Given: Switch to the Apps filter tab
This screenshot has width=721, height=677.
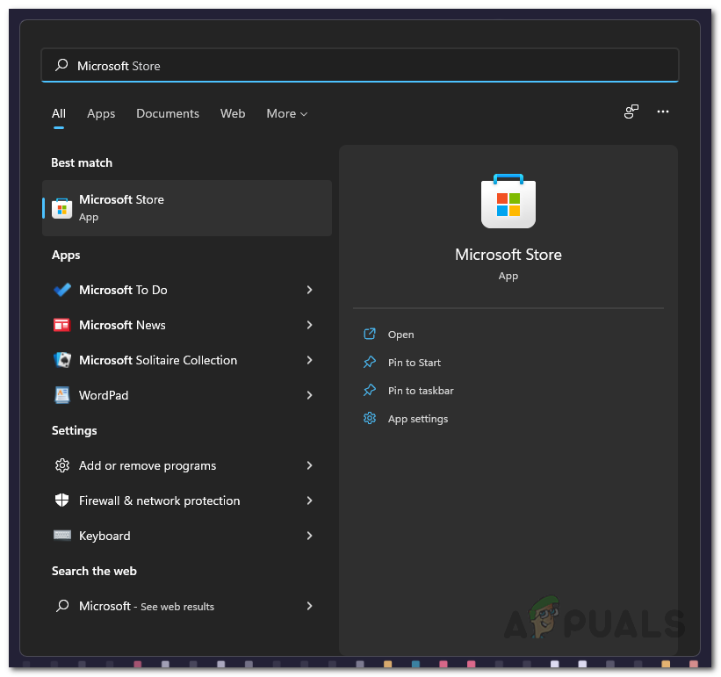Looking at the screenshot, I should 101,113.
